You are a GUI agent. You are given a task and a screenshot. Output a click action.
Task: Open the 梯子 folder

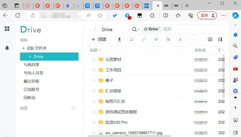coord(109,81)
